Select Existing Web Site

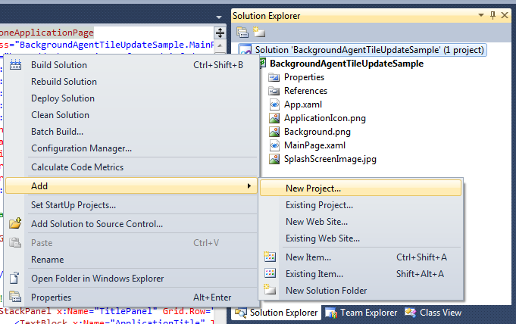point(361,238)
